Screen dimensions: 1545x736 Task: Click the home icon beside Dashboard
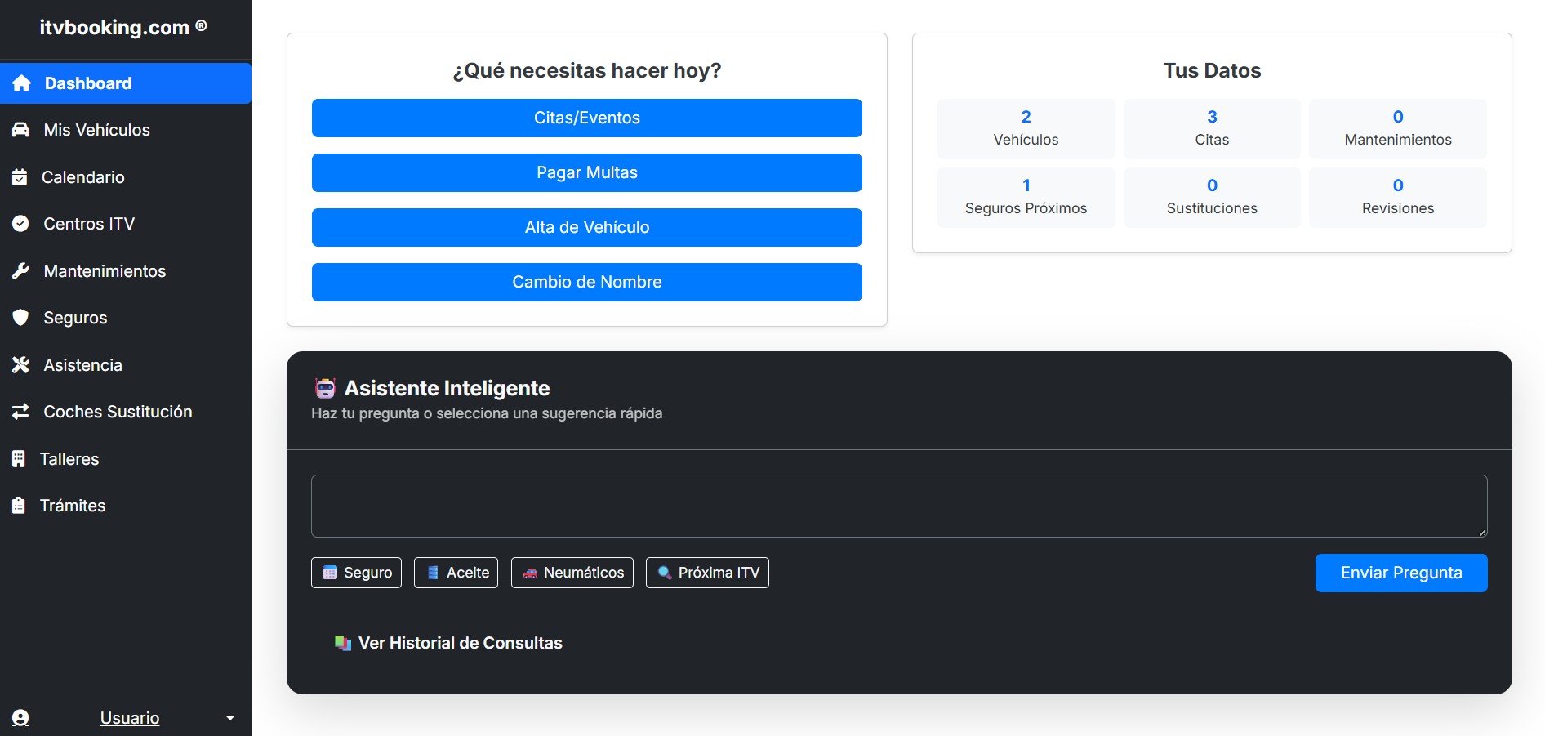click(21, 83)
